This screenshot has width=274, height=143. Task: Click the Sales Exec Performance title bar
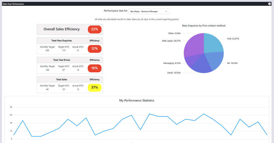tap(13, 4)
